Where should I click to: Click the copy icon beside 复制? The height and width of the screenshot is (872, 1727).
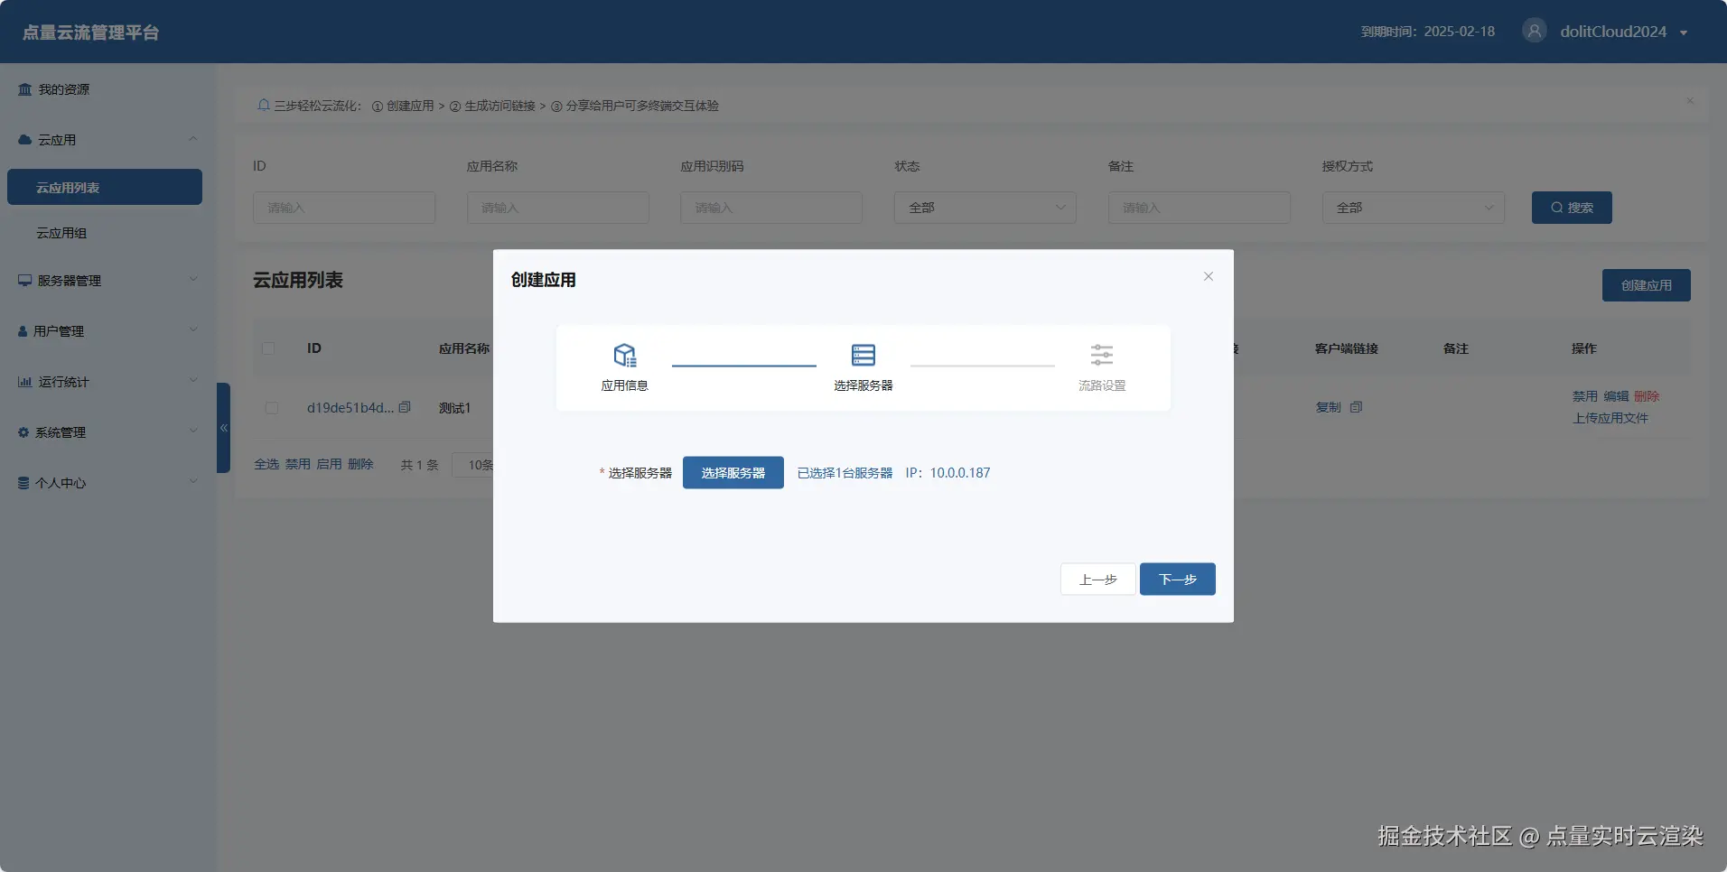click(1356, 407)
